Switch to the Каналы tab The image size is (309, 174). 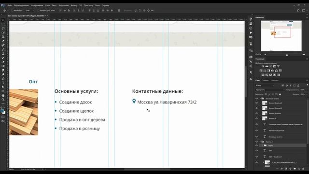[266, 80]
